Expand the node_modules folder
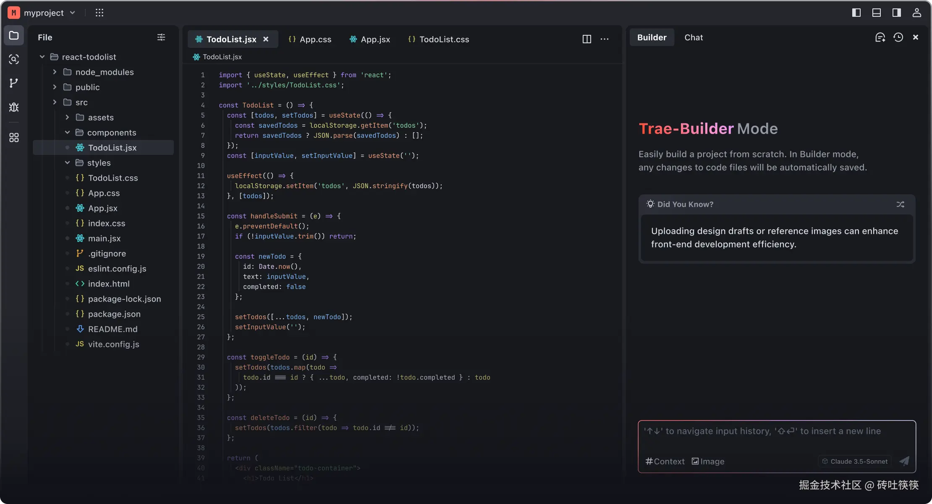The width and height of the screenshot is (932, 504). click(x=55, y=72)
